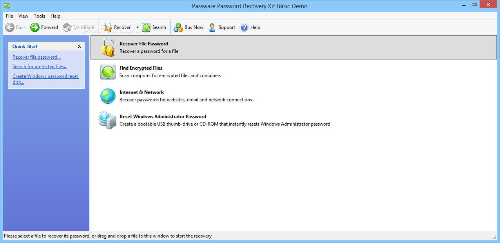This screenshot has width=500, height=243.
Task: Click the Start Page house icon
Action: 67,27
